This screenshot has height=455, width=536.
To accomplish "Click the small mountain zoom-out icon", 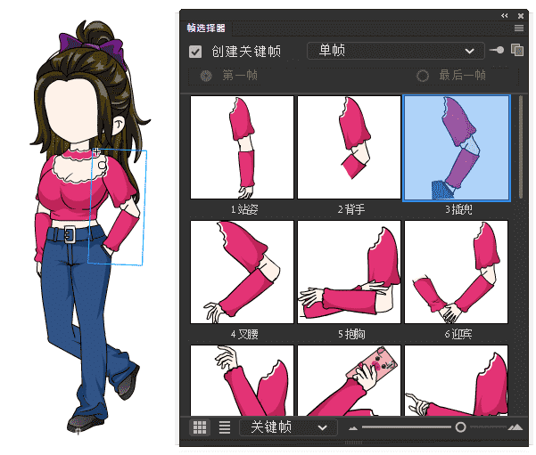I will click(x=353, y=428).
